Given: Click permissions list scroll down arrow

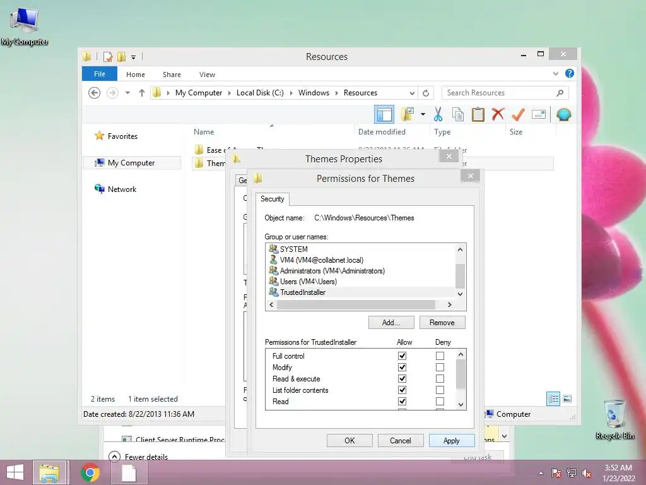Looking at the screenshot, I should (x=461, y=405).
